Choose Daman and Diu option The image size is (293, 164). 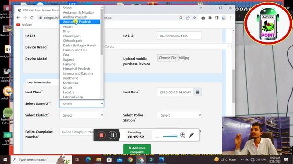point(80,50)
